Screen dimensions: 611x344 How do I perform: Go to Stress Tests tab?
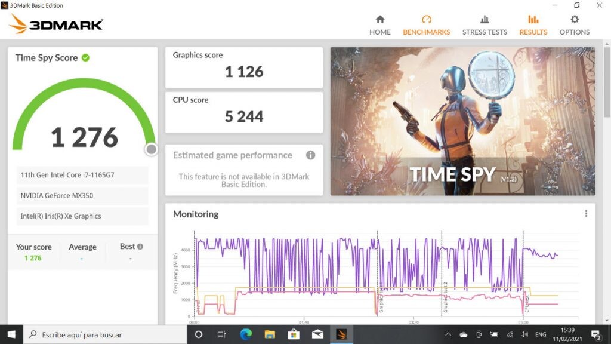pos(485,25)
